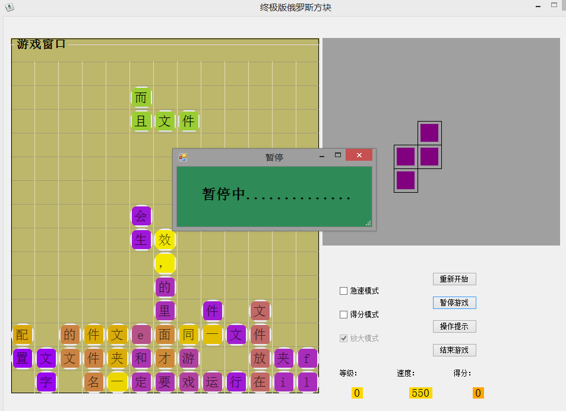The image size is (566, 411).
Task: Restart the game with 重新开始
Action: 454,279
